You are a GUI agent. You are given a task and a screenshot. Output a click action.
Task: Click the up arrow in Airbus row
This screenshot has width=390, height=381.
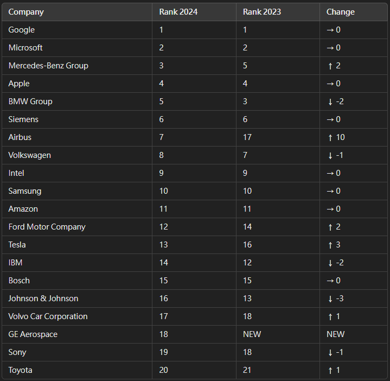tap(330, 138)
